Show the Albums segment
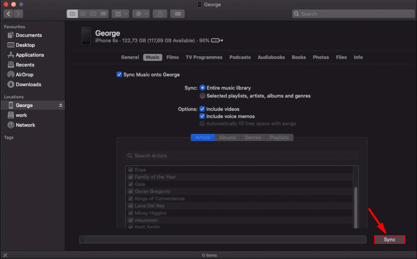Image resolution: width=417 pixels, height=259 pixels. pyautogui.click(x=228, y=138)
